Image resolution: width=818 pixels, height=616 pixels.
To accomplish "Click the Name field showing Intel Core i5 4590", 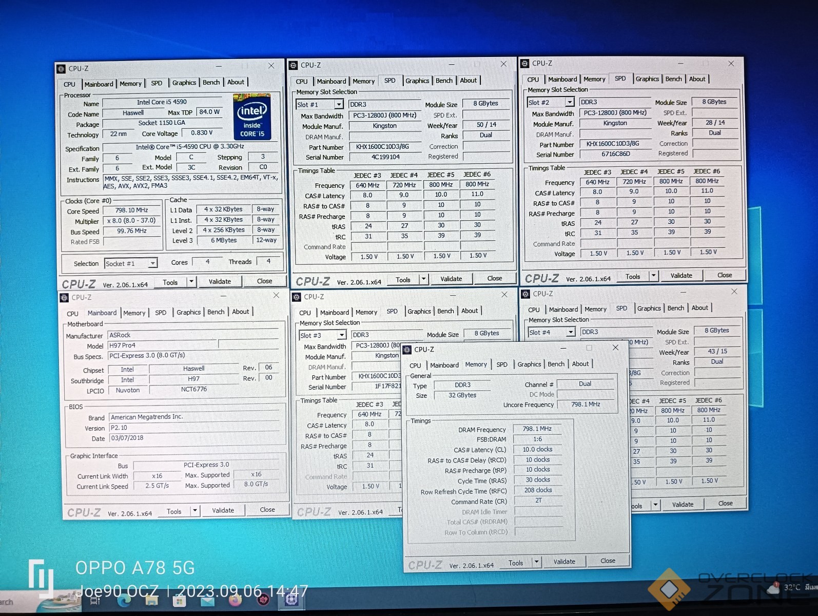I will [162, 102].
